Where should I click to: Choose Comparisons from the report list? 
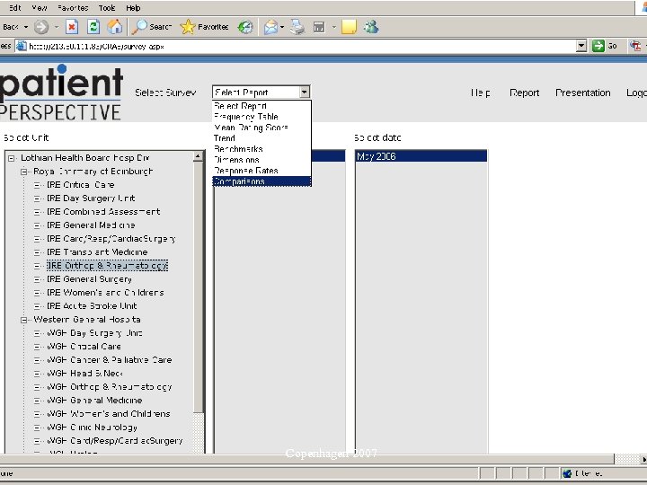point(239,181)
